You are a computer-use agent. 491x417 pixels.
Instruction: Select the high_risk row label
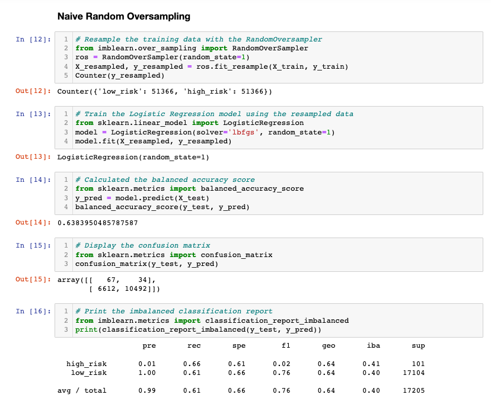[87, 364]
